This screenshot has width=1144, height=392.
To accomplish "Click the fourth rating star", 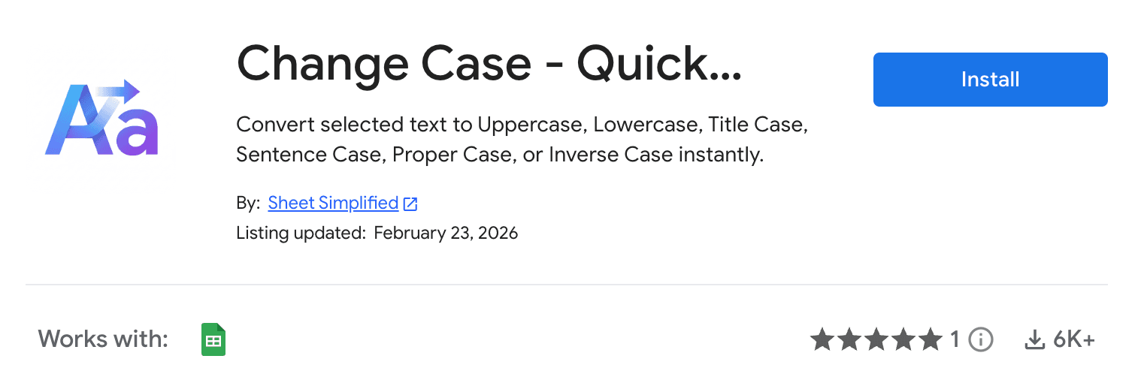I will [903, 340].
